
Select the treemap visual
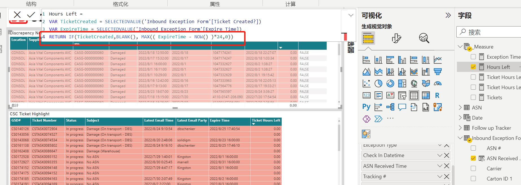click(x=402, y=83)
